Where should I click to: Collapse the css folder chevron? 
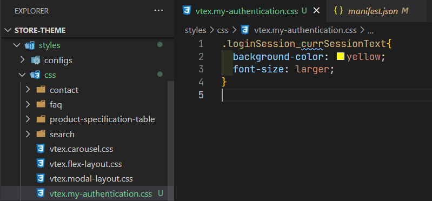pos(22,75)
